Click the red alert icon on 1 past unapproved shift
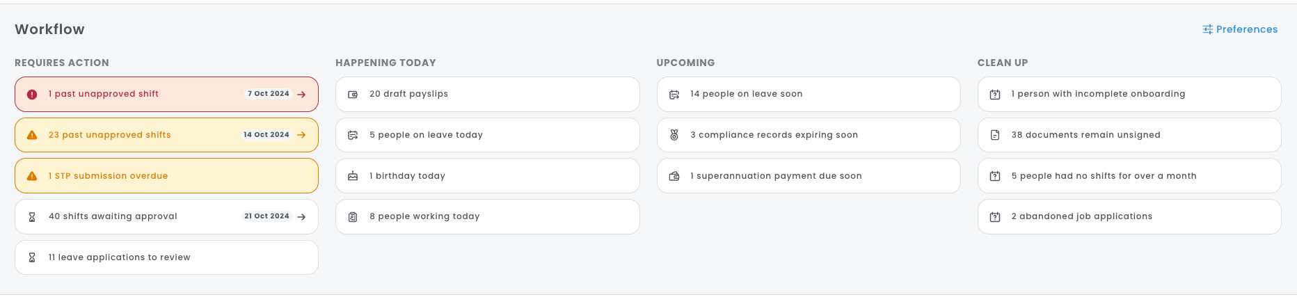 [32, 95]
